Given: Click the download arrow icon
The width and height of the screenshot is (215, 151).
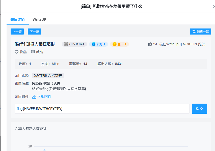Looking at the screenshot, I should [x=34, y=97].
